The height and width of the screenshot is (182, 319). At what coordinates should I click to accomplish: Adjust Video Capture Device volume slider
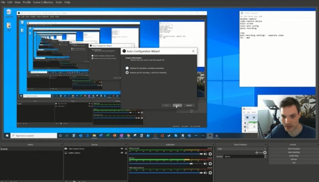pyautogui.click(x=166, y=172)
